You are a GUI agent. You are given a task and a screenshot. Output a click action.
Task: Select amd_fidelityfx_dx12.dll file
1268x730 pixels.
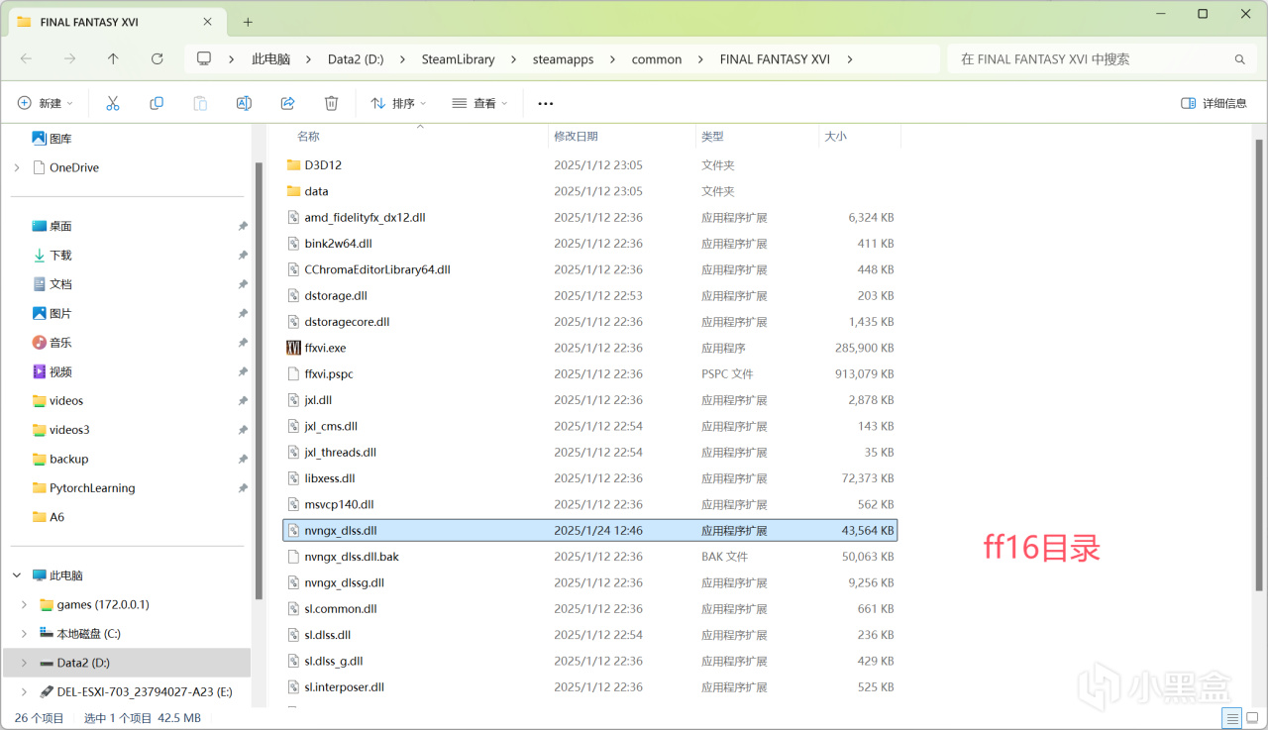tap(365, 217)
